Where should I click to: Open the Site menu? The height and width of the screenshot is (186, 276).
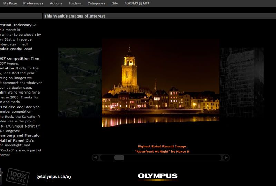(x=115, y=3)
